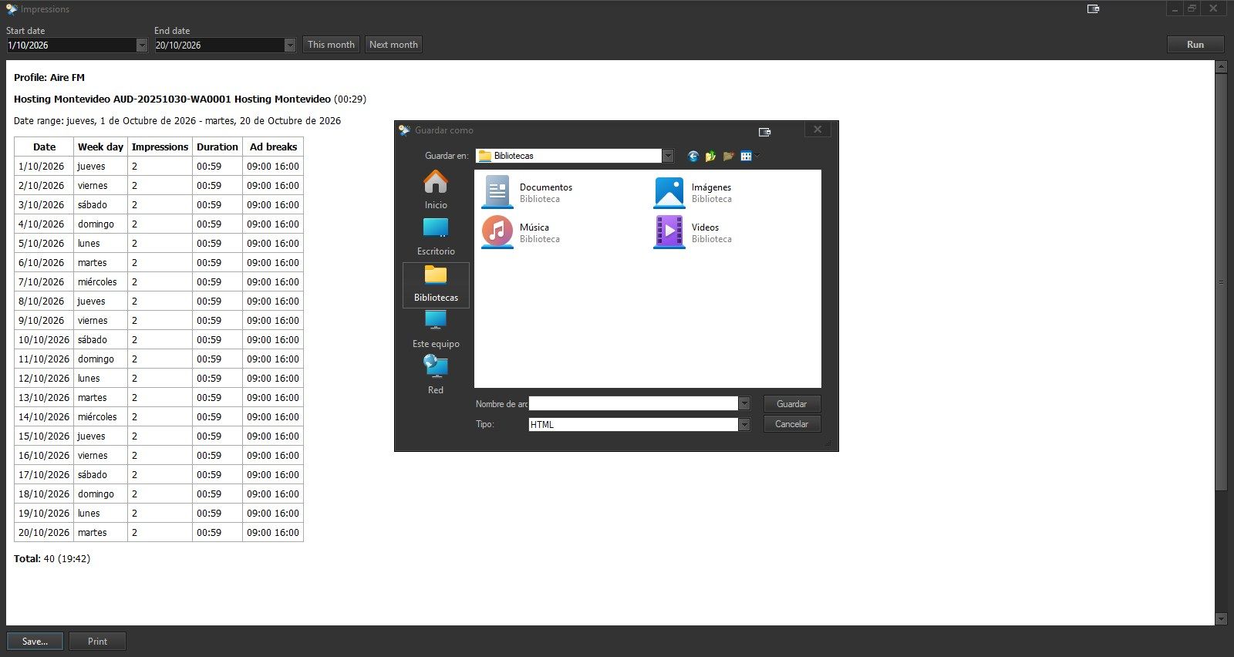Go back to the last visited folder
The width and height of the screenshot is (1234, 657).
pos(693,156)
